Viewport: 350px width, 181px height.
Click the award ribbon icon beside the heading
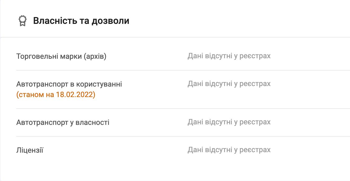23,21
